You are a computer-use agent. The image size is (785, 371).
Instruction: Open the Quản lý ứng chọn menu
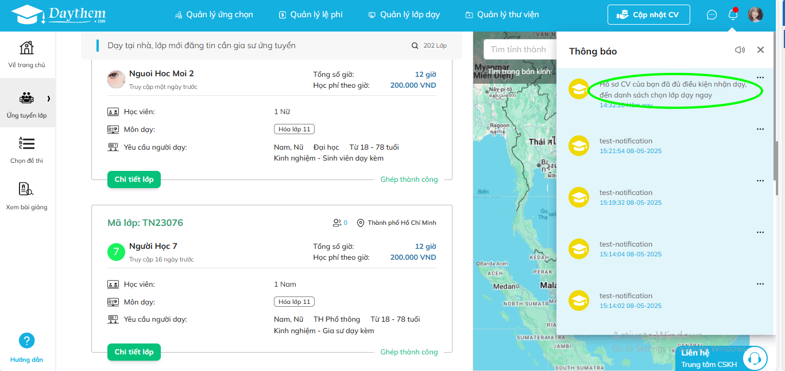214,15
